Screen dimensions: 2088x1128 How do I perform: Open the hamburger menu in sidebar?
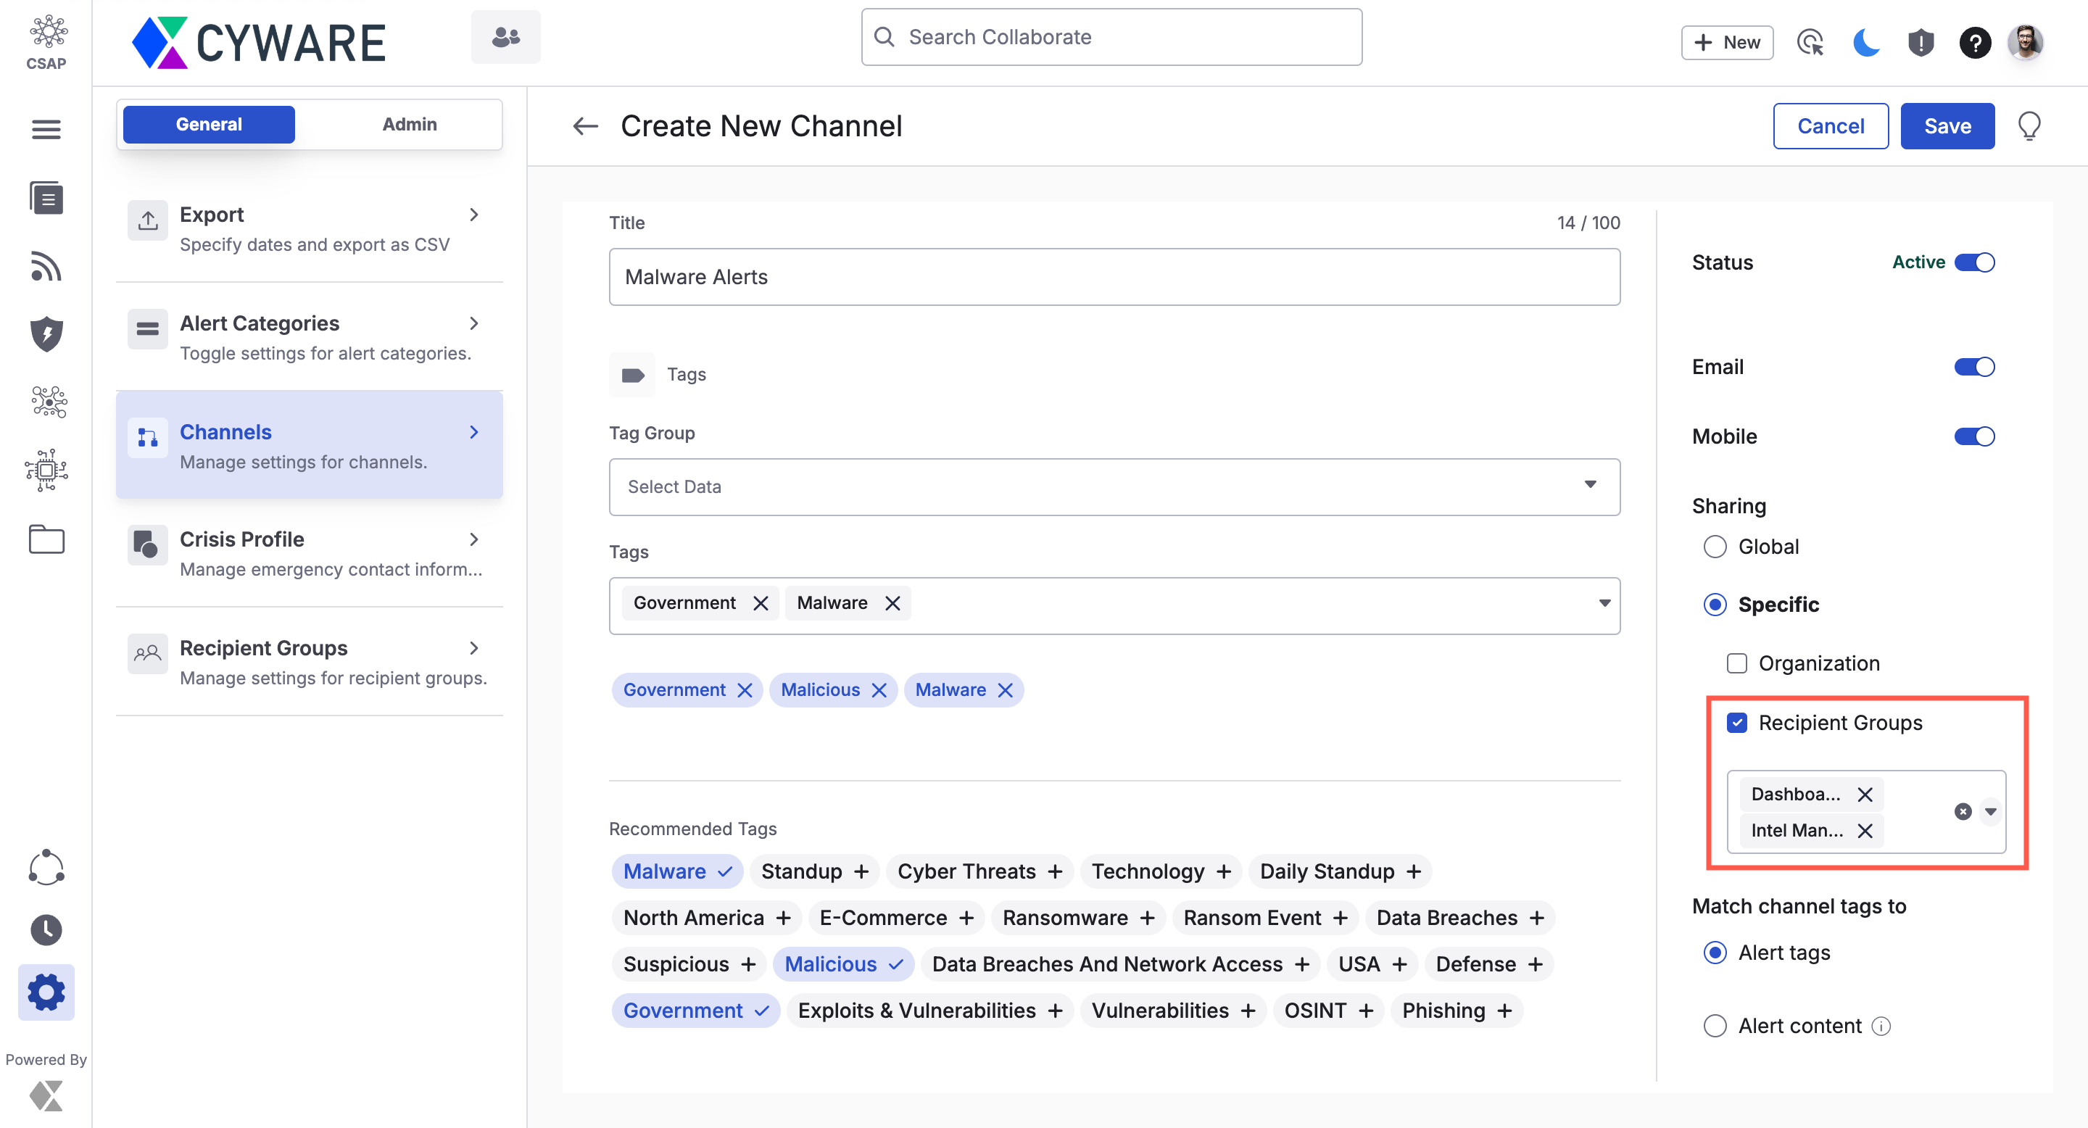pos(46,129)
